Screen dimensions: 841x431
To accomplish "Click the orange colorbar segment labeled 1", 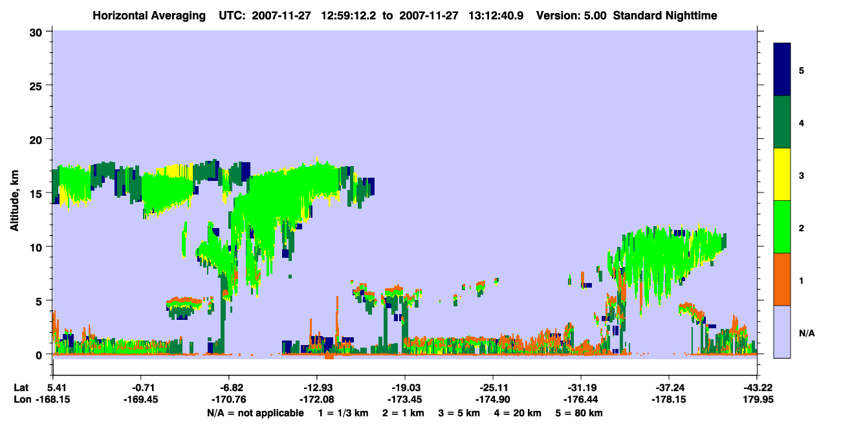I will (x=782, y=279).
